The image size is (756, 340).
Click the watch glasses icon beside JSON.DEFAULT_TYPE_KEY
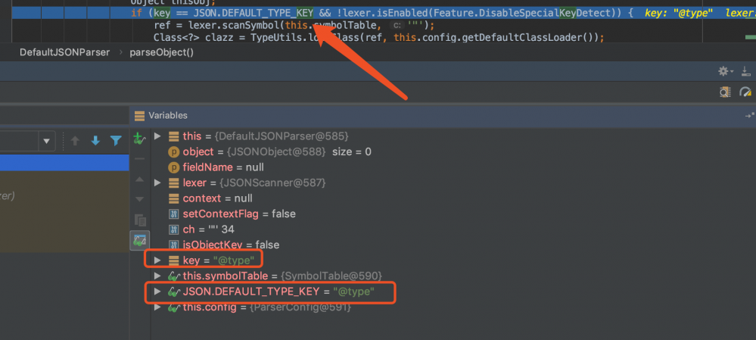(173, 292)
